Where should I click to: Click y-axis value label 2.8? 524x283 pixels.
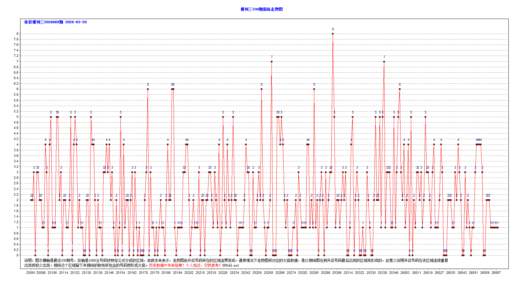coord(16,178)
